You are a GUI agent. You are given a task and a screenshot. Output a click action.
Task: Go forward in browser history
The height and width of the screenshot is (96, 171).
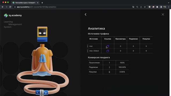6,7
